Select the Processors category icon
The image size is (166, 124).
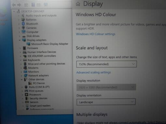pyautogui.click(x=27, y=95)
